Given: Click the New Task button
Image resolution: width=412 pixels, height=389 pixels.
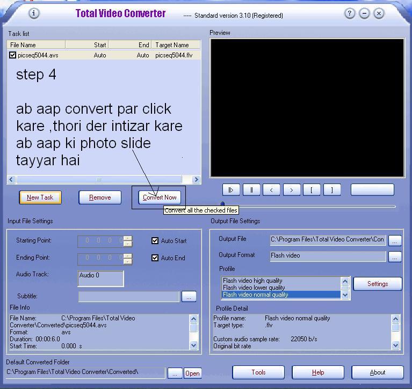Looking at the screenshot, I should pyautogui.click(x=40, y=197).
